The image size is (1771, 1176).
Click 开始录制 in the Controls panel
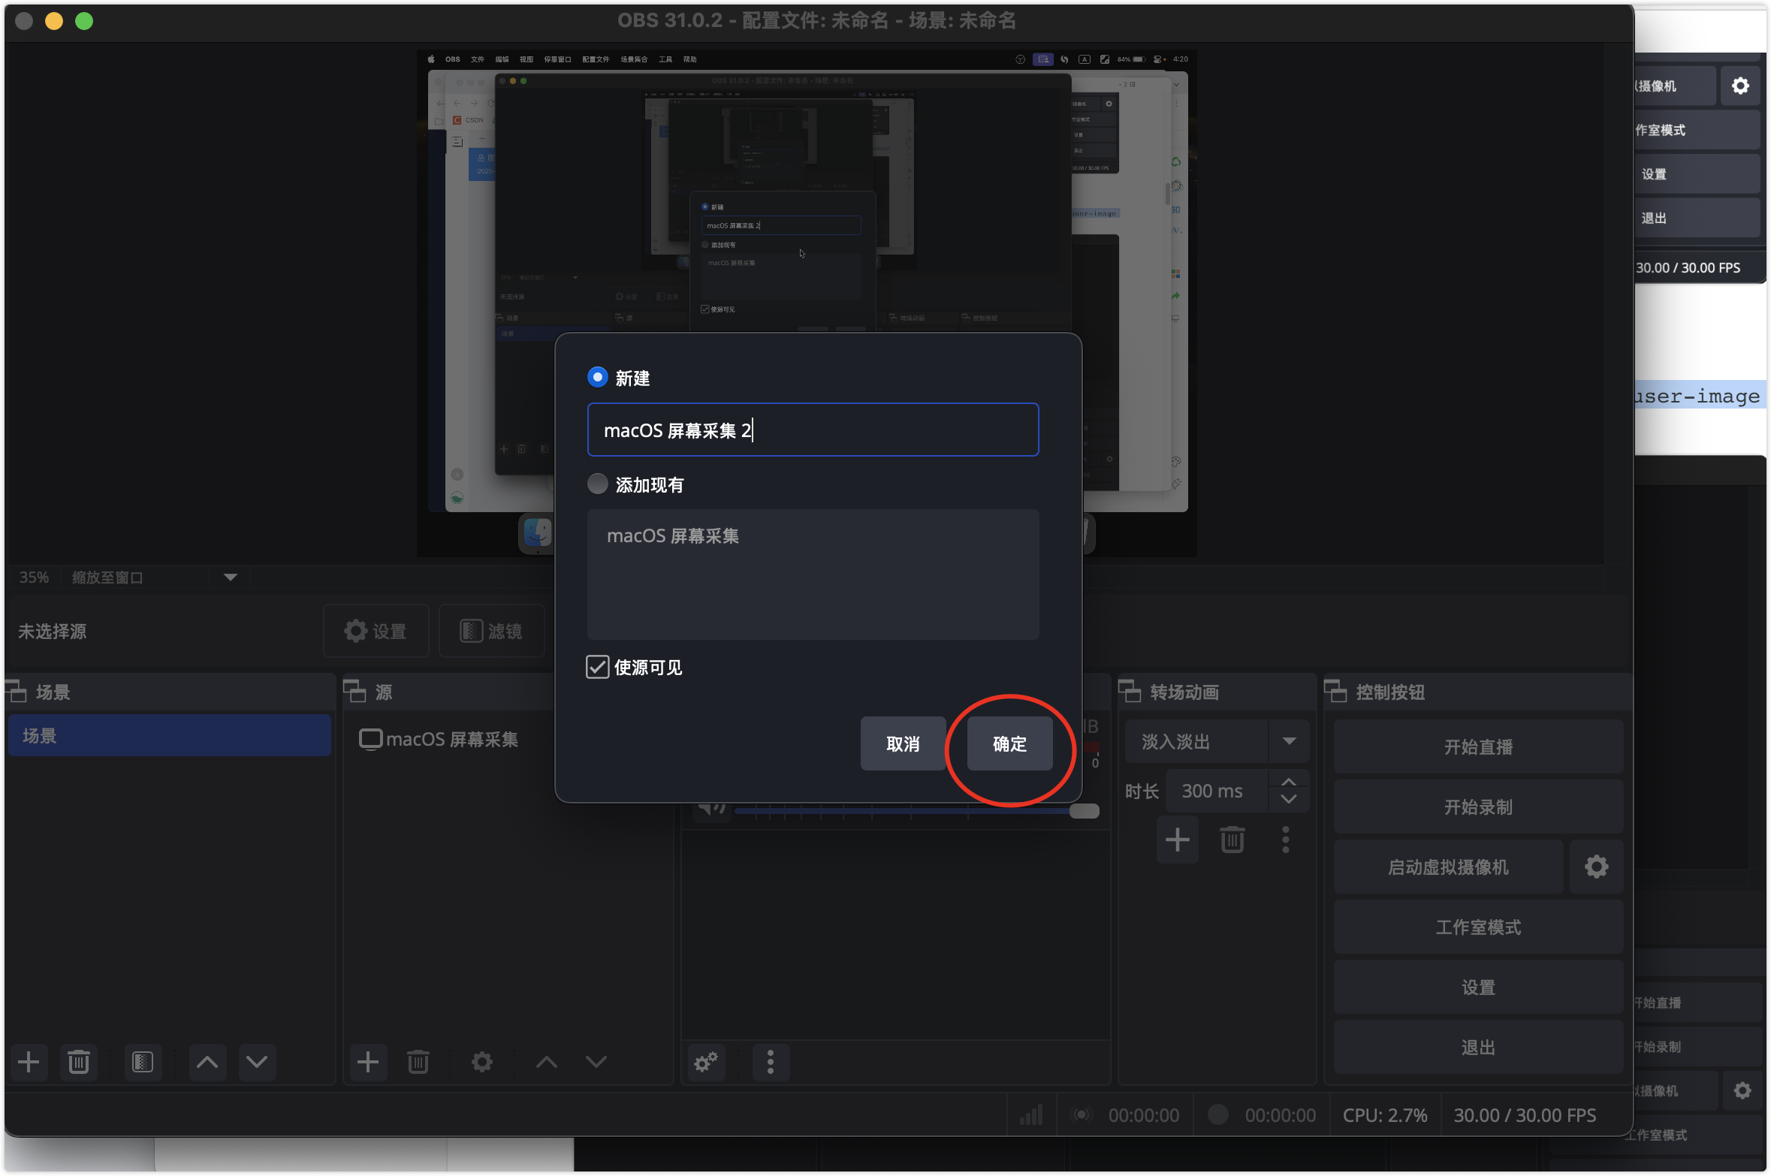tap(1478, 807)
